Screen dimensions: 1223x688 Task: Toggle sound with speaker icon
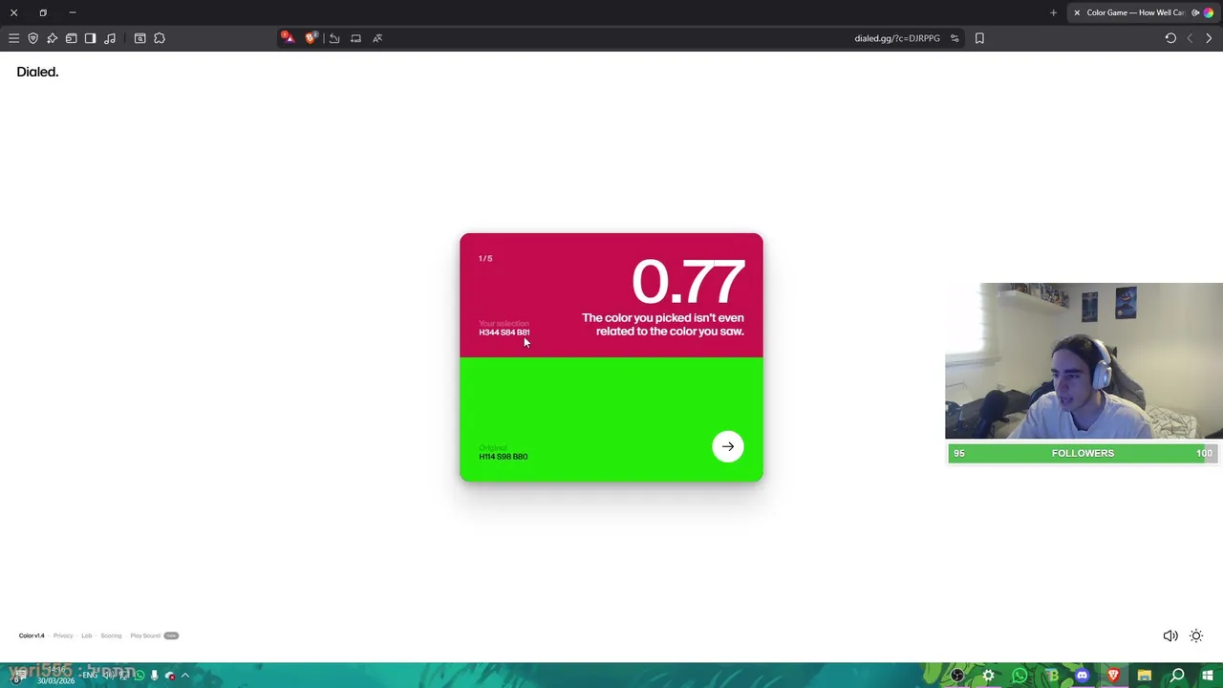point(1170,635)
